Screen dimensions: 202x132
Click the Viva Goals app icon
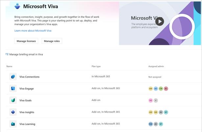tap(13, 100)
